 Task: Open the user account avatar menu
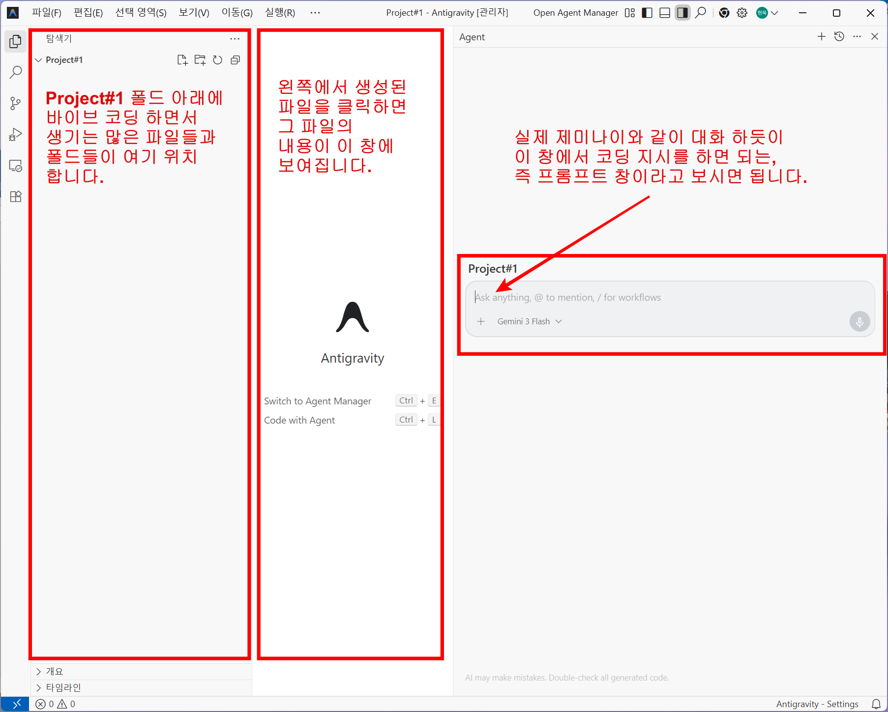[767, 13]
